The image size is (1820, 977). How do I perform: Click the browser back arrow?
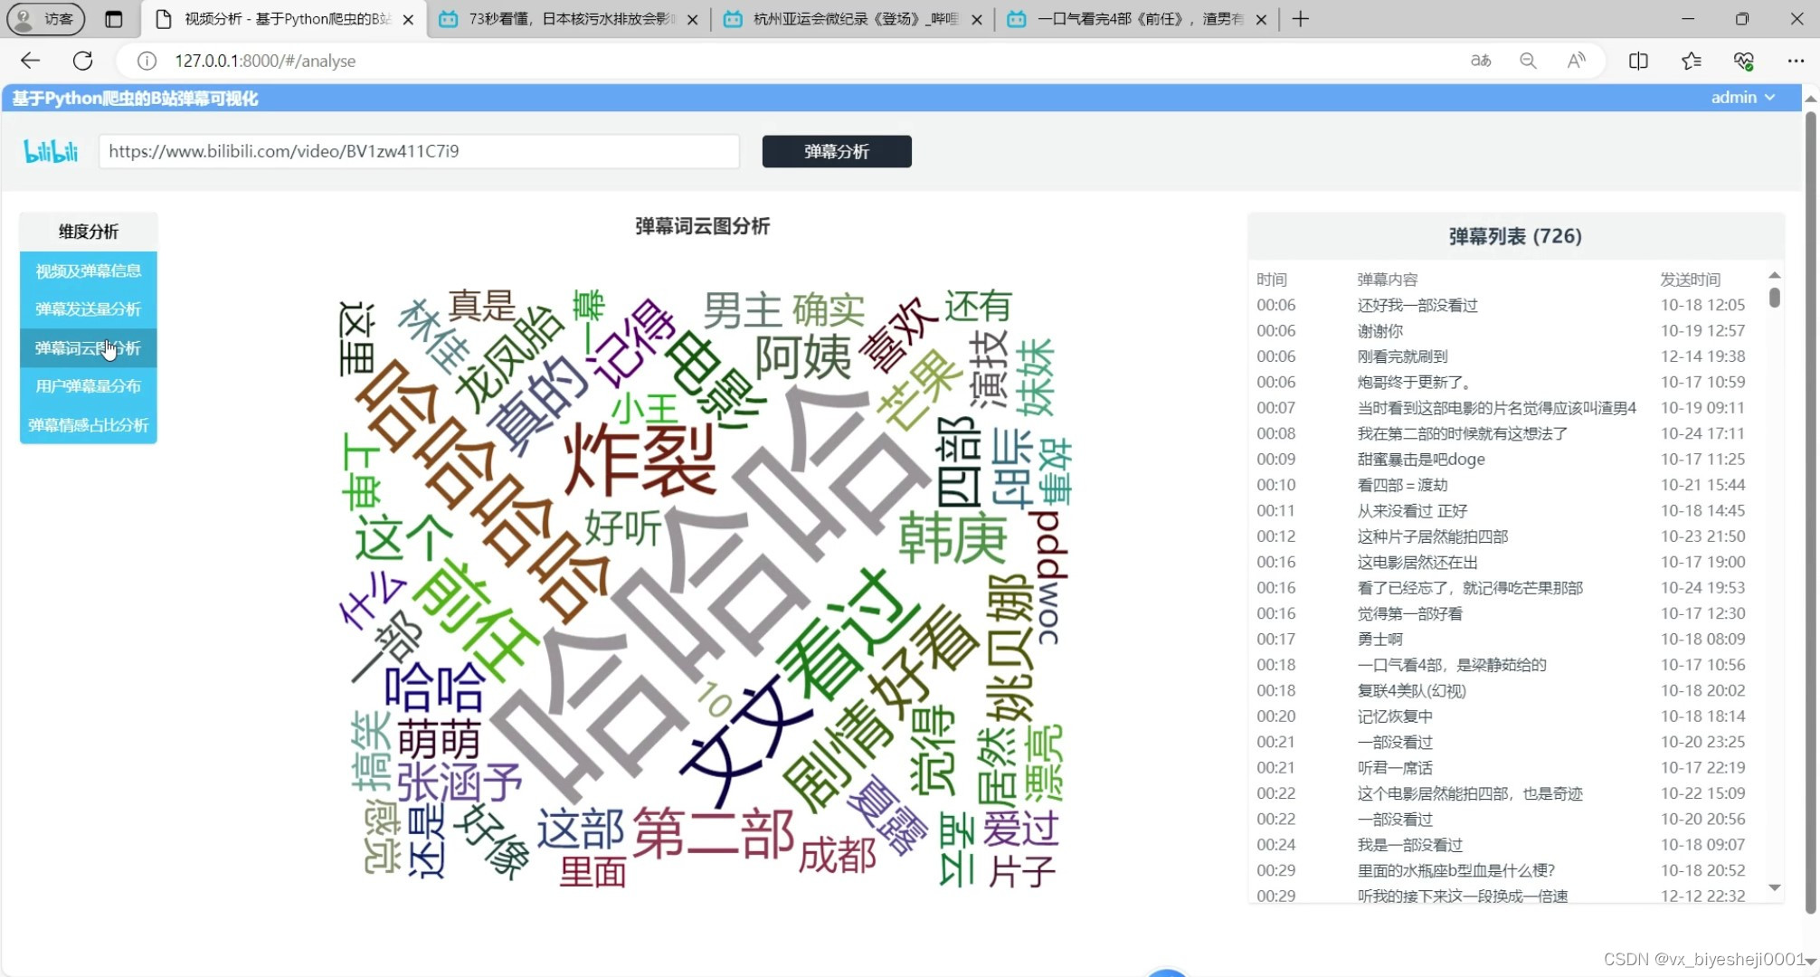click(30, 61)
